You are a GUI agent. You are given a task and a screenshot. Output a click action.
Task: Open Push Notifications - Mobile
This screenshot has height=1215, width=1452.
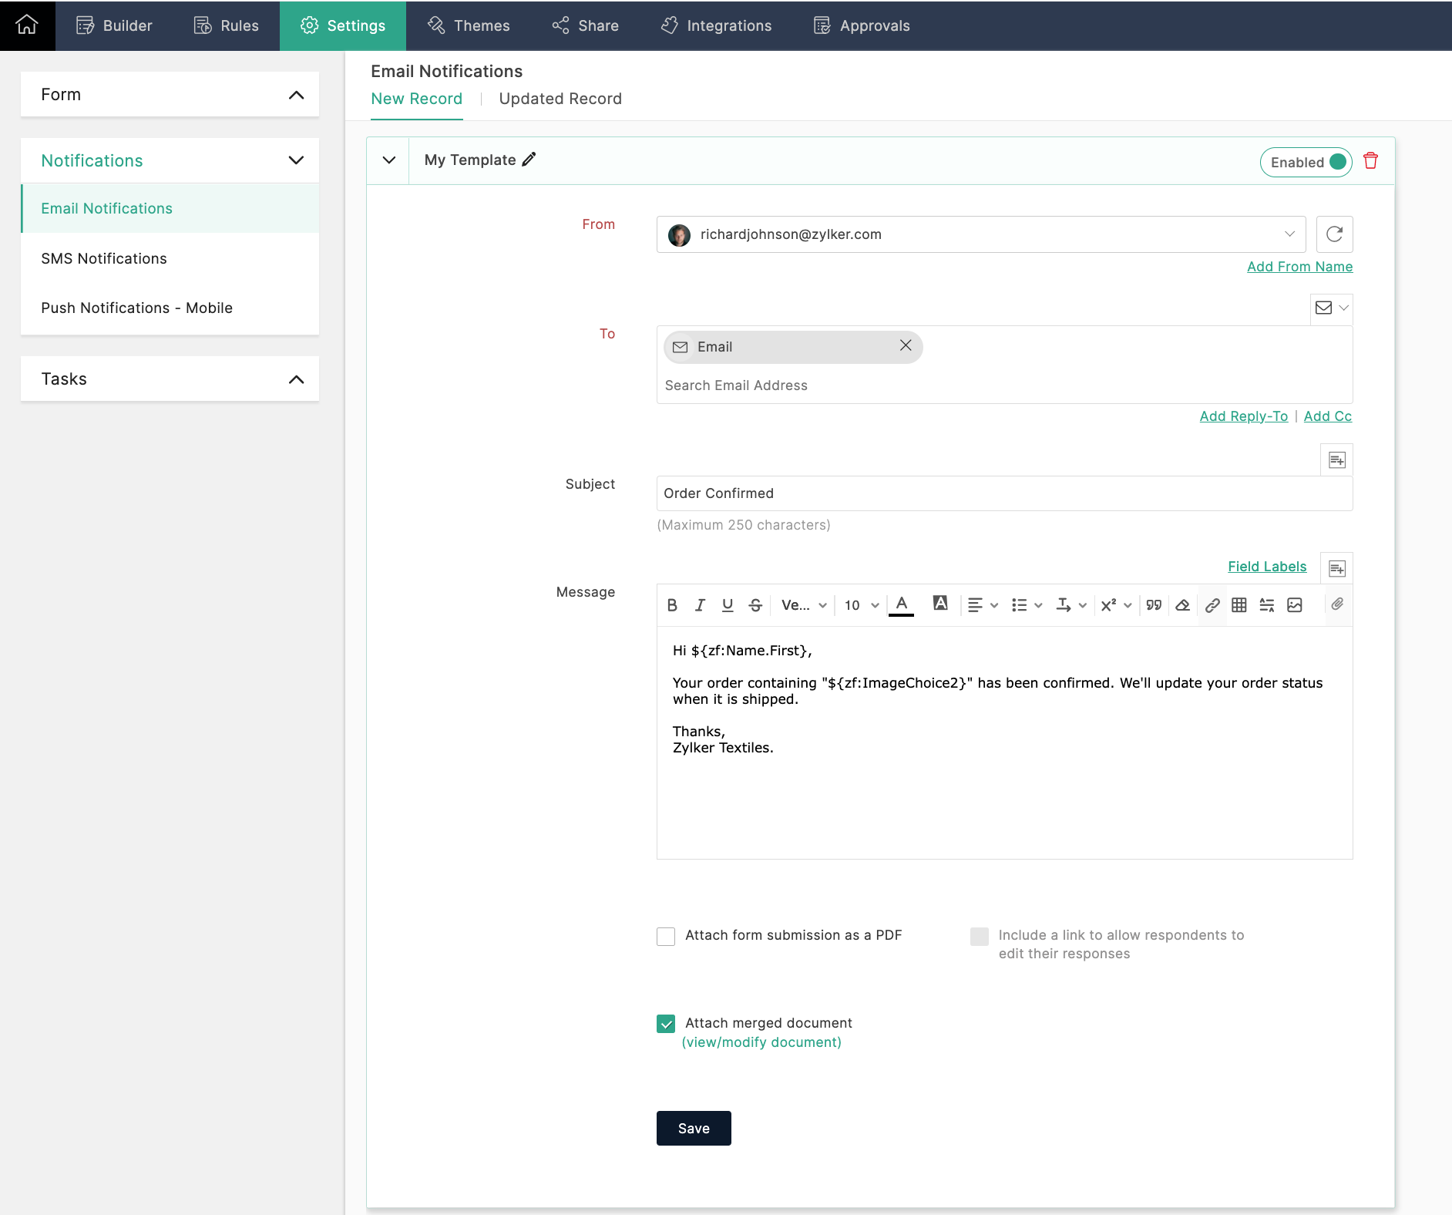(136, 308)
